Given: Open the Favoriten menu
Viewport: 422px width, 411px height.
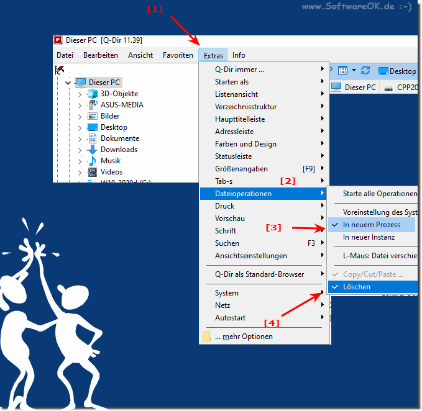Looking at the screenshot, I should (x=178, y=55).
